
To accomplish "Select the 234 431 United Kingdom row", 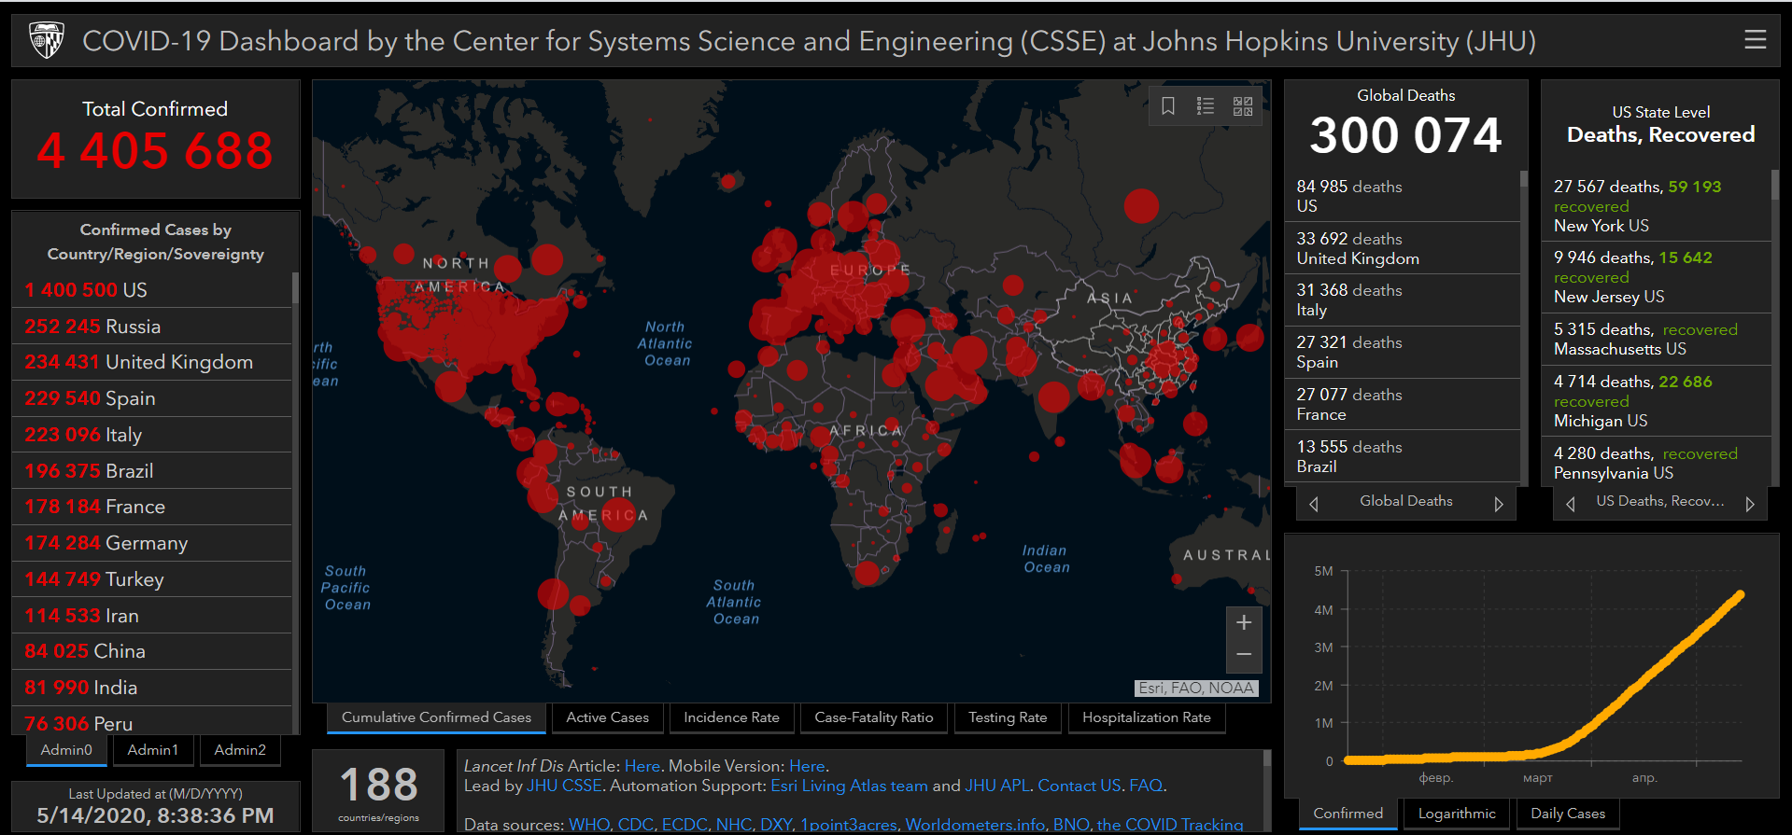I will (152, 362).
